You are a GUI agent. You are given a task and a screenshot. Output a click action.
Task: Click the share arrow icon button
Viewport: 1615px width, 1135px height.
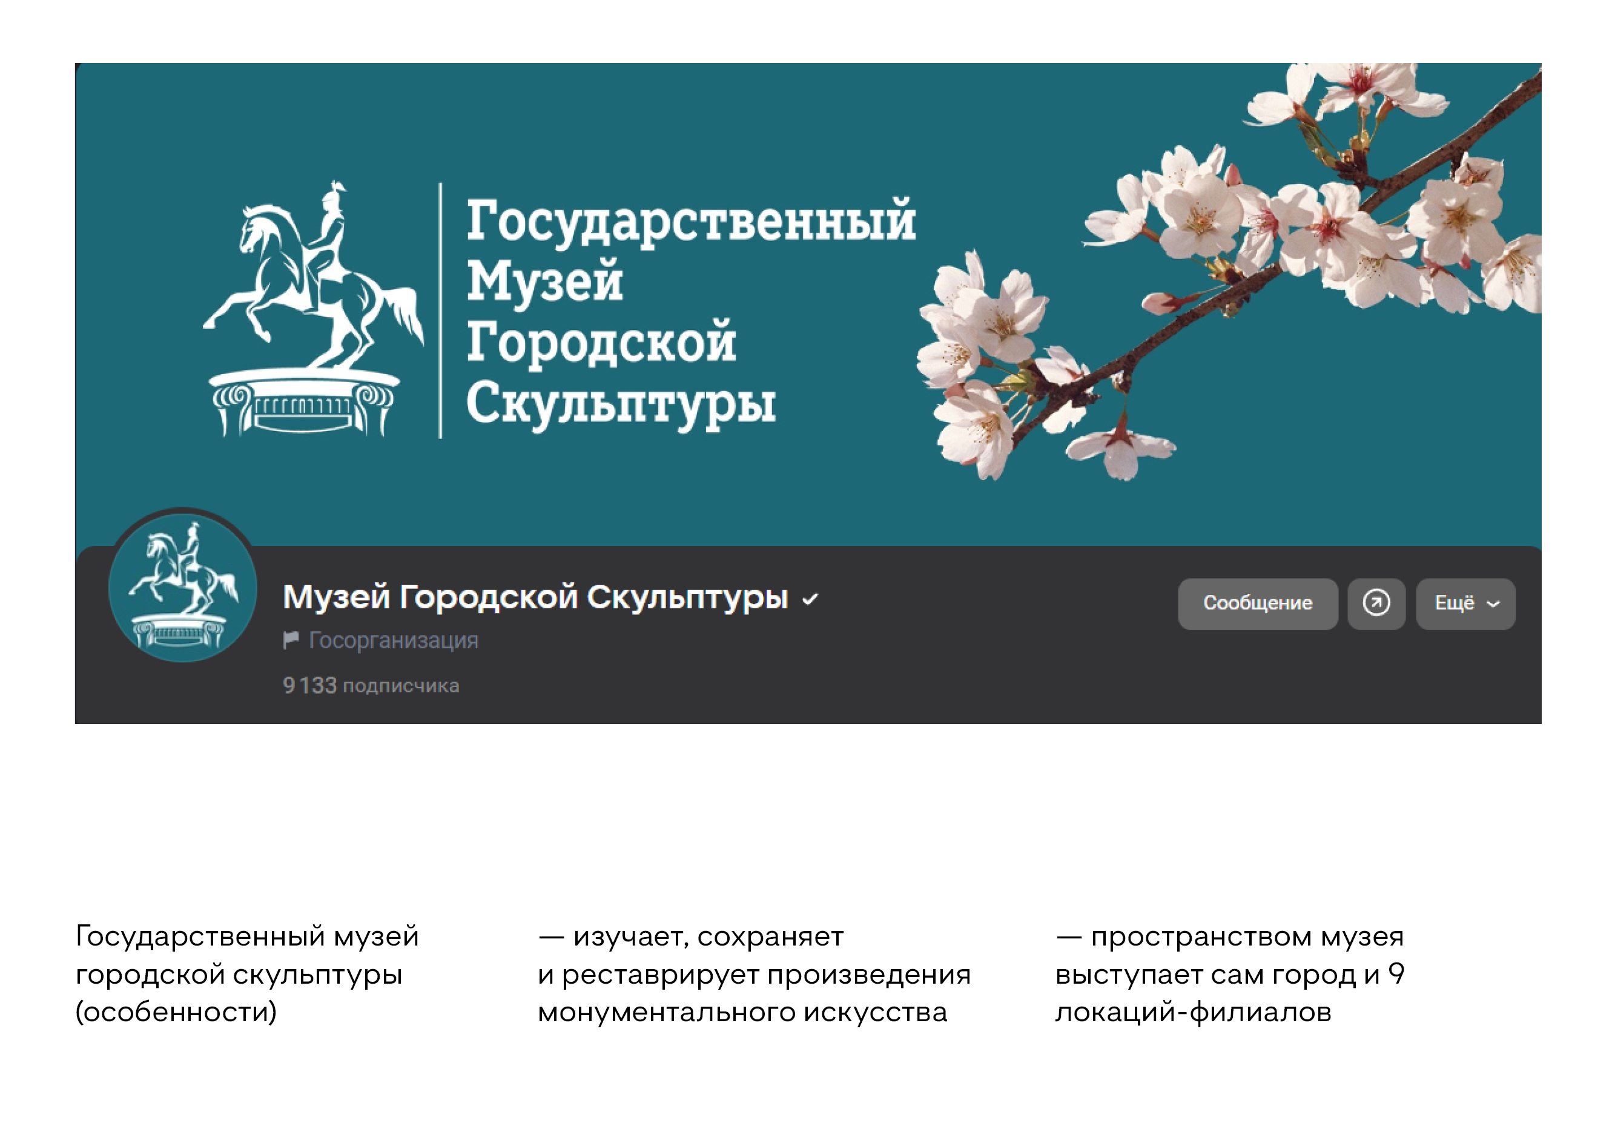[1376, 604]
